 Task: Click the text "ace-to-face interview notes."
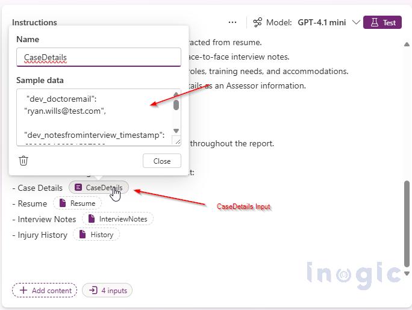click(239, 57)
